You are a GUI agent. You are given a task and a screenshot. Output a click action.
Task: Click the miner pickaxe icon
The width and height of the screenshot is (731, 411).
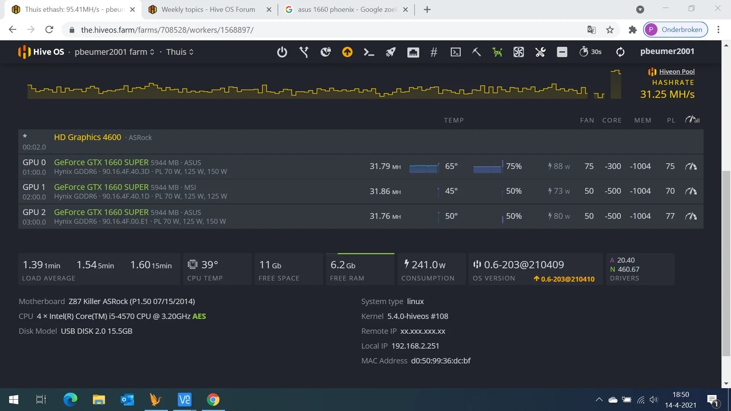point(476,52)
